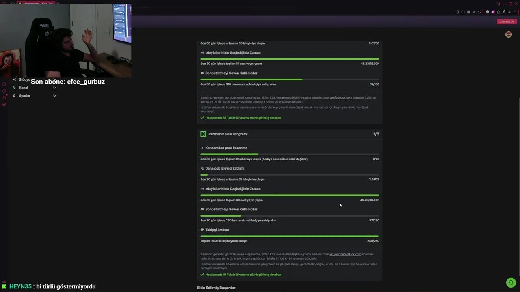Image resolution: width=520 pixels, height=292 pixels.
Task: Open the kickpartners@kick.com email link
Action: click(x=345, y=254)
